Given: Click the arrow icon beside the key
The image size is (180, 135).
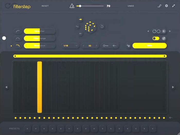Looking at the screenshot, I should click(x=114, y=46).
